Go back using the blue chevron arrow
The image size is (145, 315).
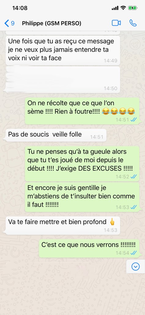coord(7,23)
